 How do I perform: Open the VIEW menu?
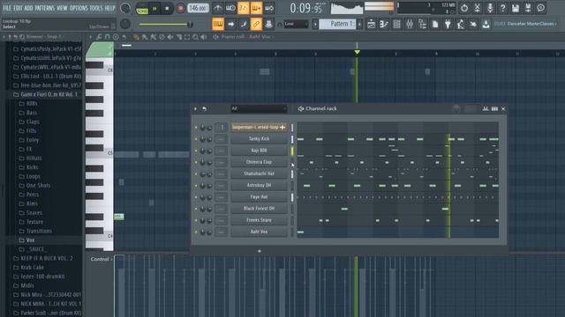tap(62, 8)
